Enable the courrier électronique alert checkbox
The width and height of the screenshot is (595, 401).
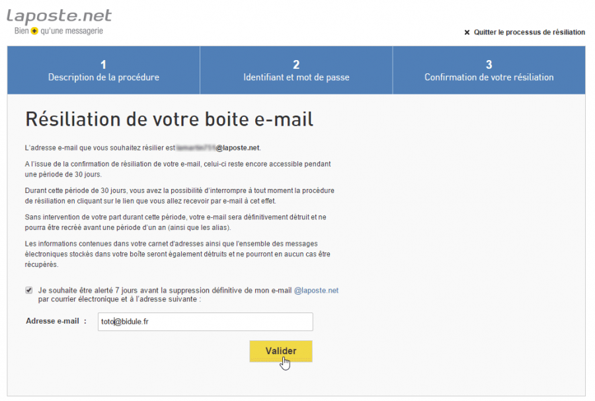coord(28,289)
